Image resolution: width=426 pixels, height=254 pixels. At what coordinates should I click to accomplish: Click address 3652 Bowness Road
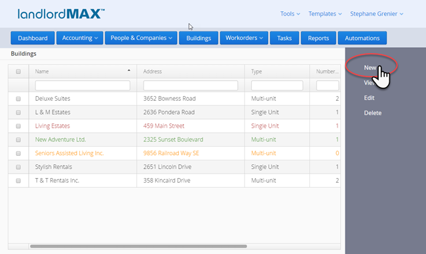[169, 98]
